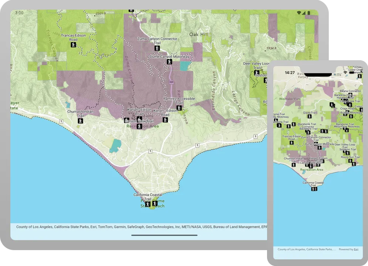Click tablet clock reading 3:00

point(19,13)
